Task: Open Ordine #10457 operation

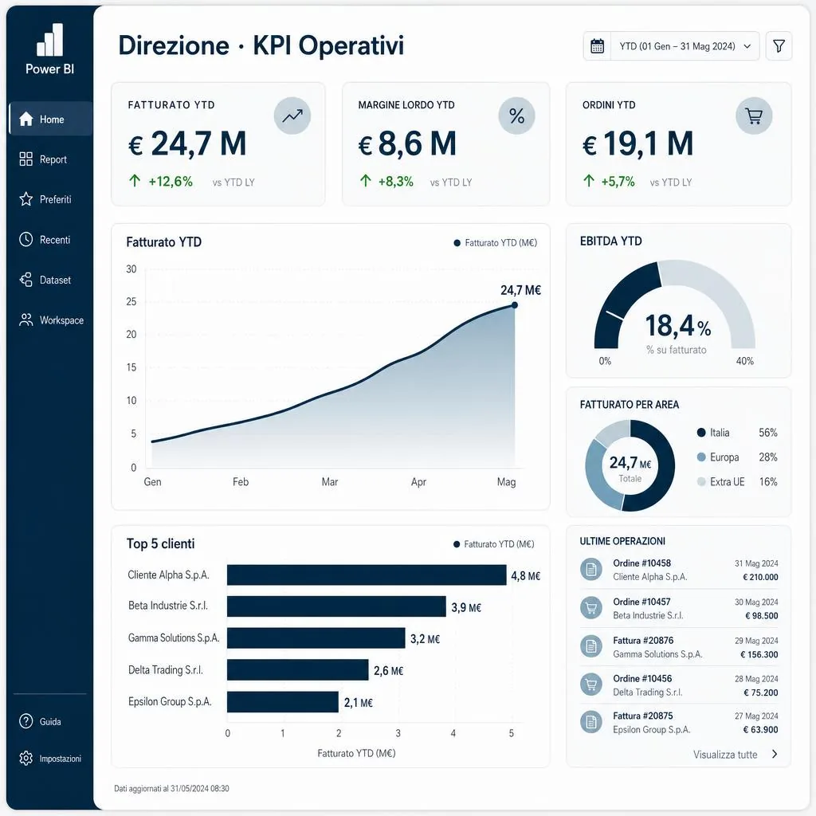Action: [679, 608]
